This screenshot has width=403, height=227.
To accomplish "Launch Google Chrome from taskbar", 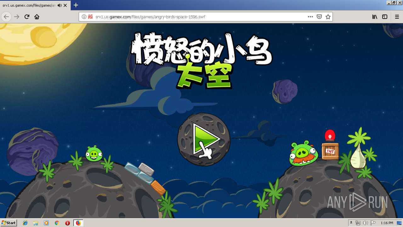I will [x=57, y=223].
